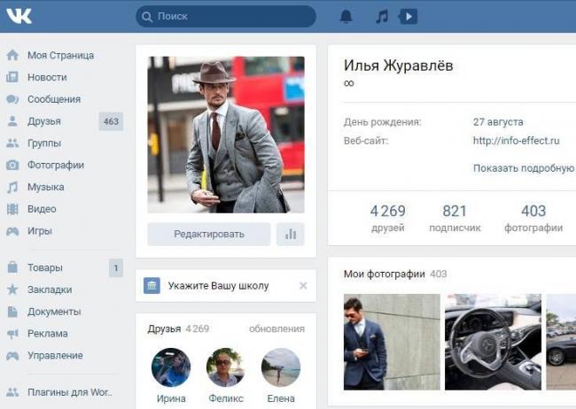This screenshot has width=576, height=409.
Task: Click the 4 269 друзей counter
Action: point(387,218)
